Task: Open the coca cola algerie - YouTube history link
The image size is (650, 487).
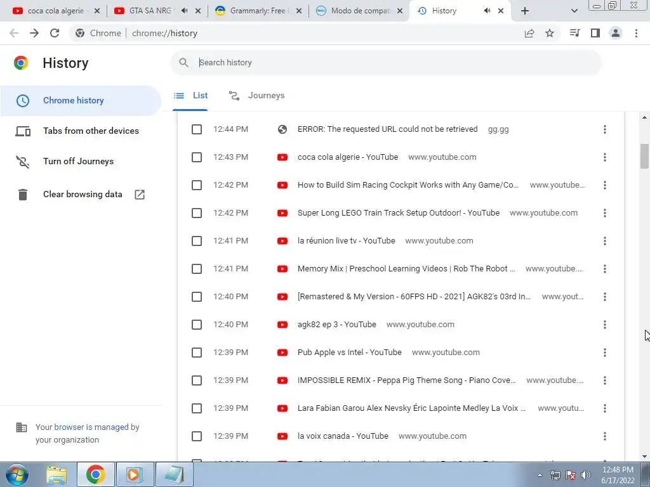Action: click(x=348, y=157)
